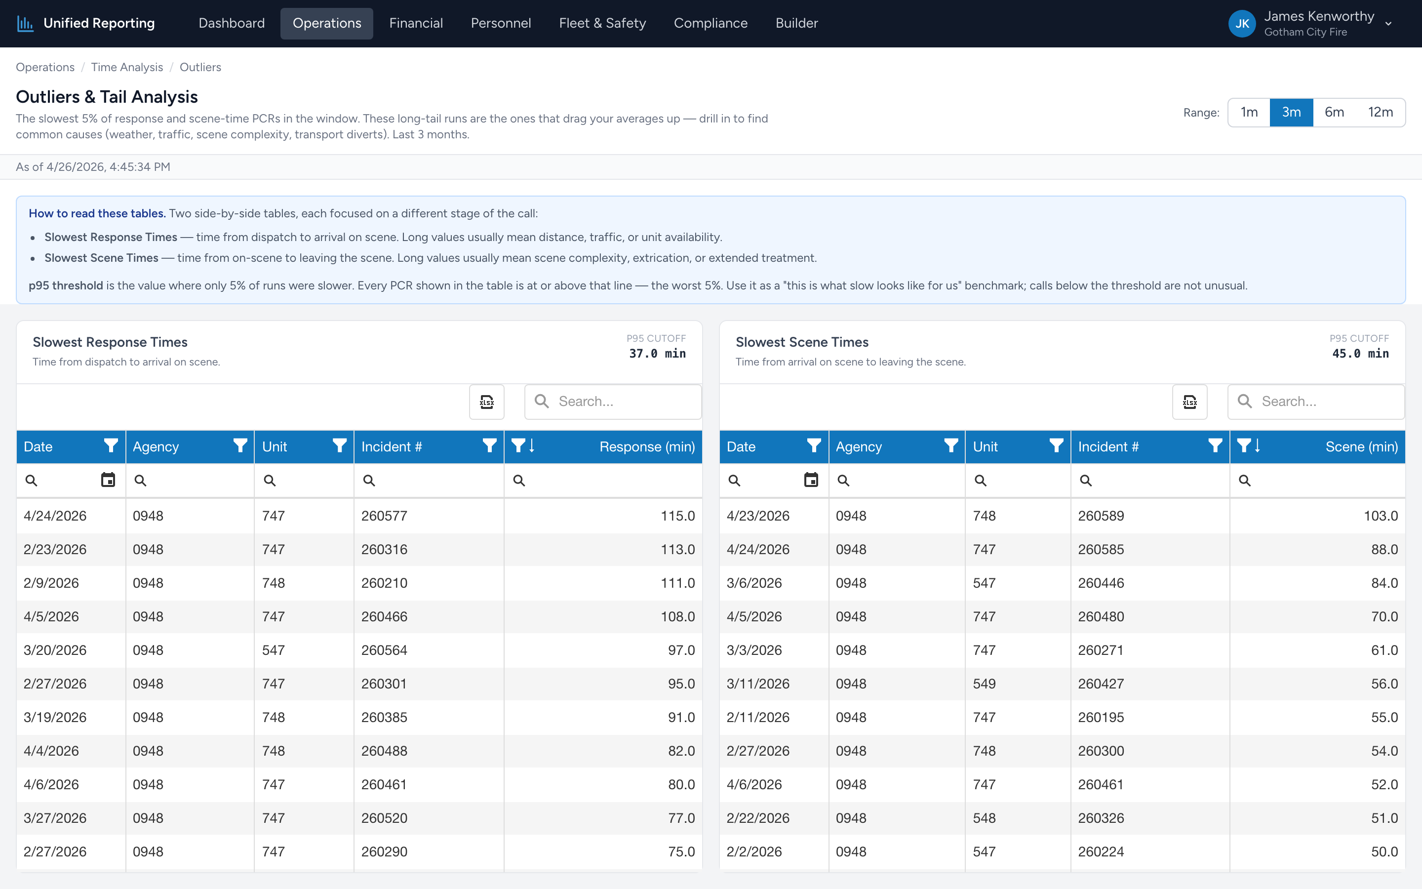The image size is (1422, 889).
Task: Expand James Kenworthy user menu
Action: [1388, 24]
